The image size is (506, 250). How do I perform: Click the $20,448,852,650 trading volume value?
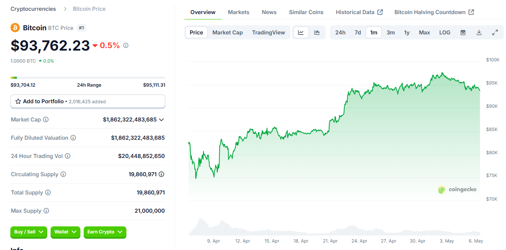[141, 156]
